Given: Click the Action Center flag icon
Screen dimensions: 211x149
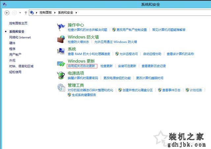Looking at the screenshot, I should 61,27.
